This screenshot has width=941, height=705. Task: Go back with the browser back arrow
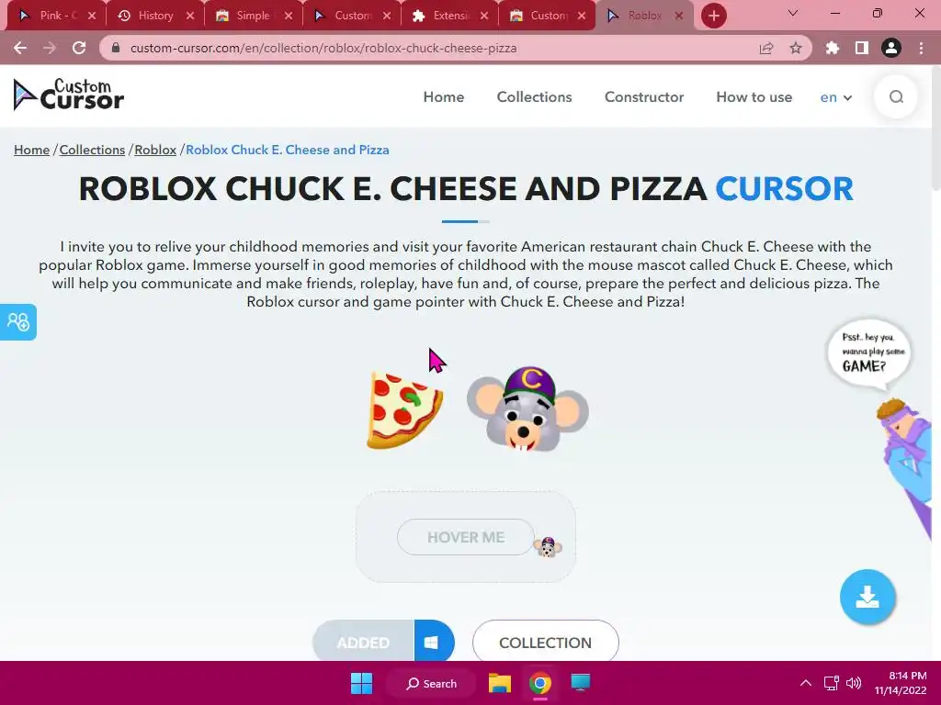(20, 48)
